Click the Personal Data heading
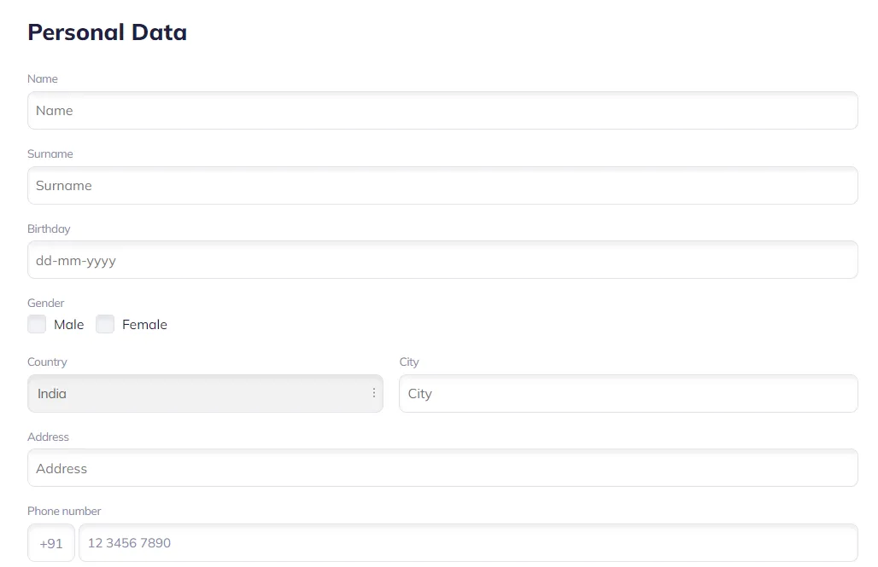This screenshot has width=878, height=567. [x=107, y=32]
